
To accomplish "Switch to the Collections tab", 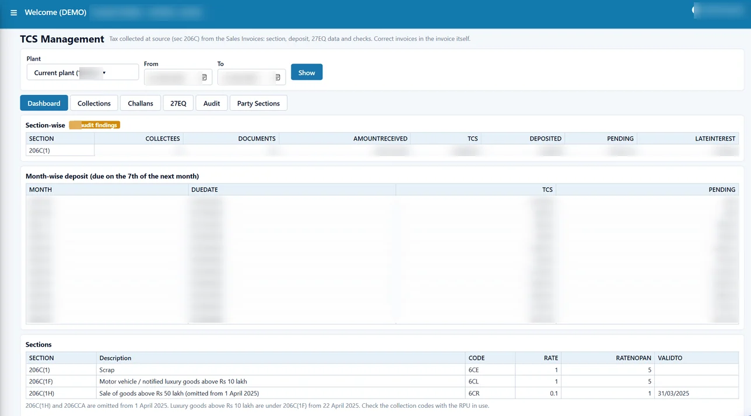I will pos(94,103).
